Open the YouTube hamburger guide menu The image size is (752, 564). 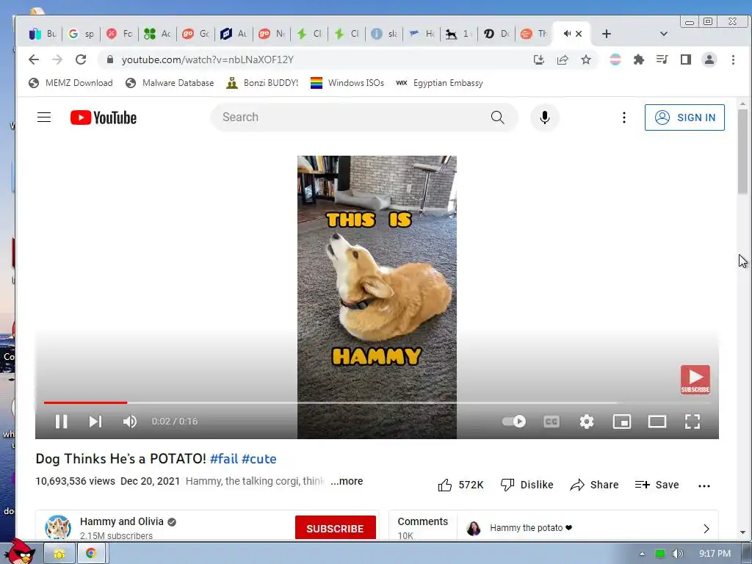point(44,117)
